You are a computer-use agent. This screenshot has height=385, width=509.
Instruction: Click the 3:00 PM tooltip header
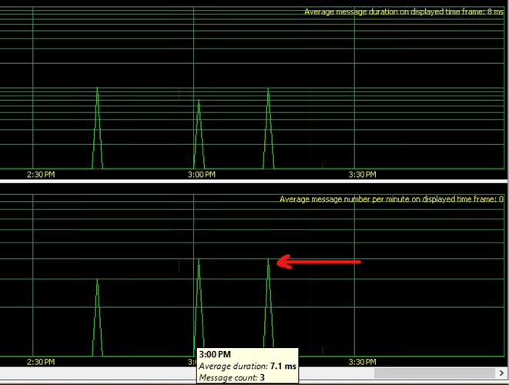tap(214, 354)
